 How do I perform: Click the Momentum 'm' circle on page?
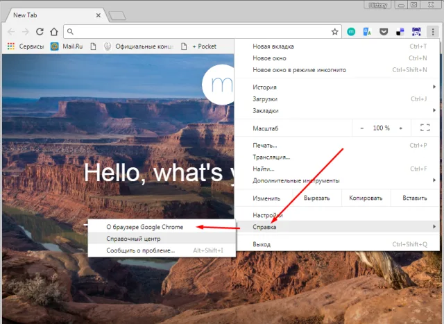click(x=218, y=85)
